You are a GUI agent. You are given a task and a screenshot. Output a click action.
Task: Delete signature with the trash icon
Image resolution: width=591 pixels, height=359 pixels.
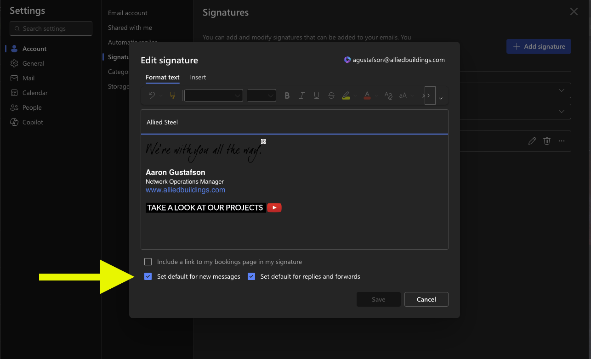click(x=547, y=141)
